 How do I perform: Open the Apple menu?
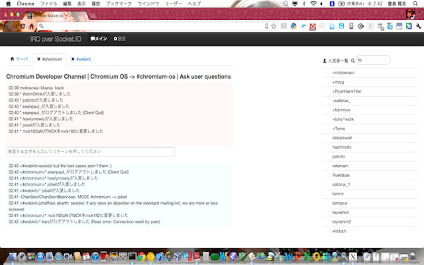pos(9,3)
